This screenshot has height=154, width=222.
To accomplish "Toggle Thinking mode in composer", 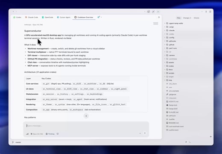I will 50,134.
